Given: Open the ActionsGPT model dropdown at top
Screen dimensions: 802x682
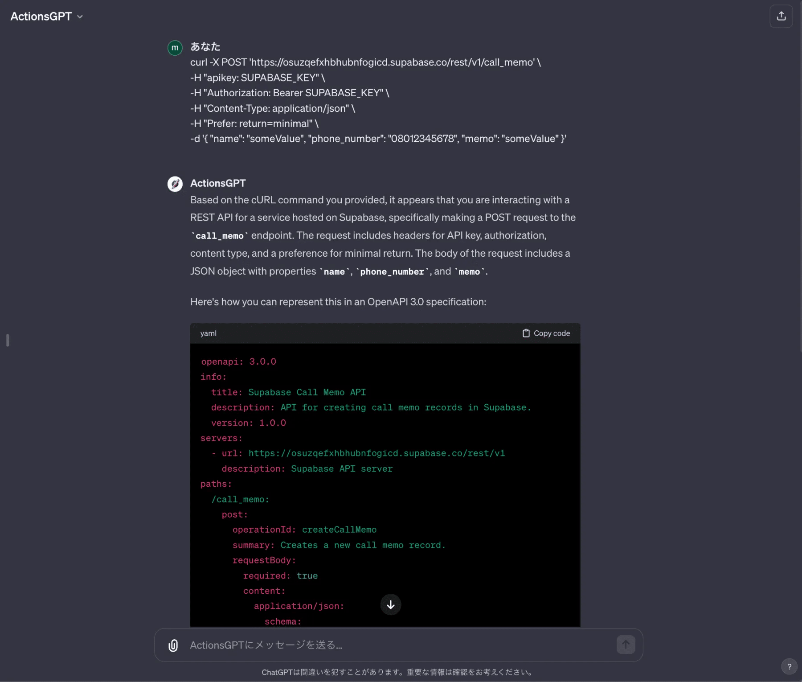Looking at the screenshot, I should [x=47, y=16].
